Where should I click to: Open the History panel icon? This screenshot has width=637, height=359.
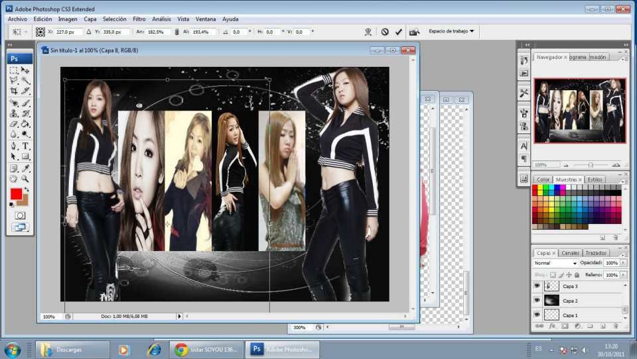[524, 60]
